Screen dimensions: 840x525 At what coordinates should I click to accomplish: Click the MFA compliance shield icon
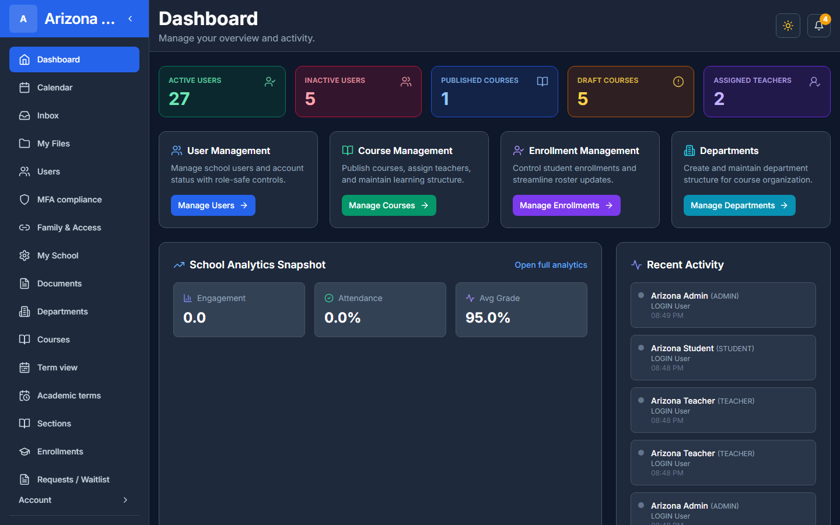coord(24,199)
